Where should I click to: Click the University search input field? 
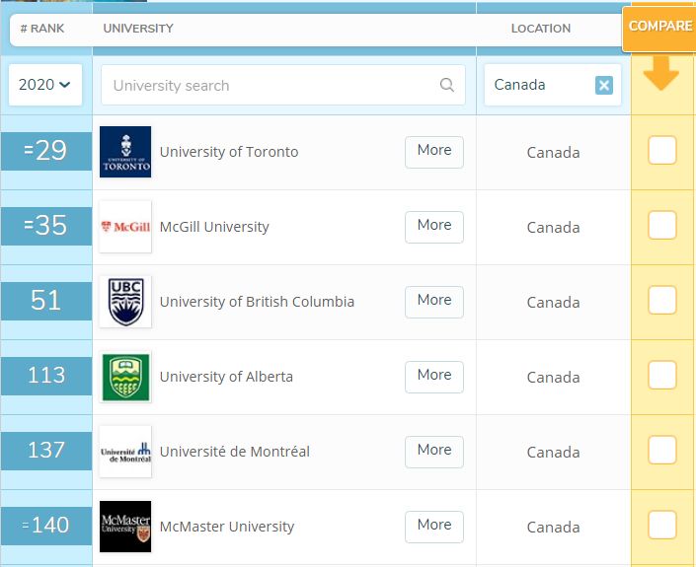[x=271, y=85]
